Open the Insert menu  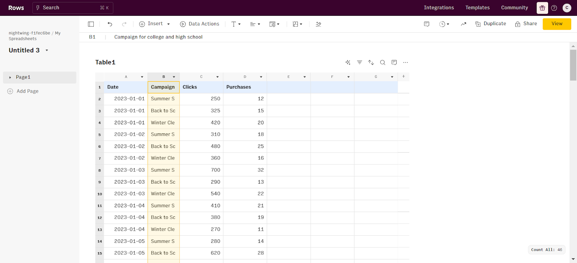click(x=154, y=24)
